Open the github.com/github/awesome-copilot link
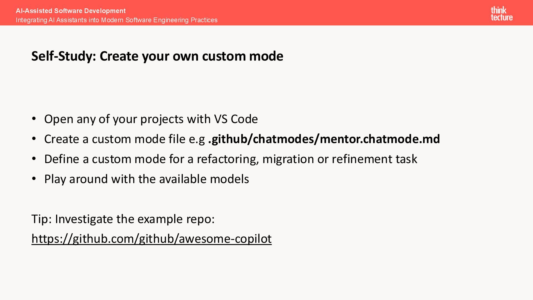Viewport: 533px width, 300px height. point(151,239)
